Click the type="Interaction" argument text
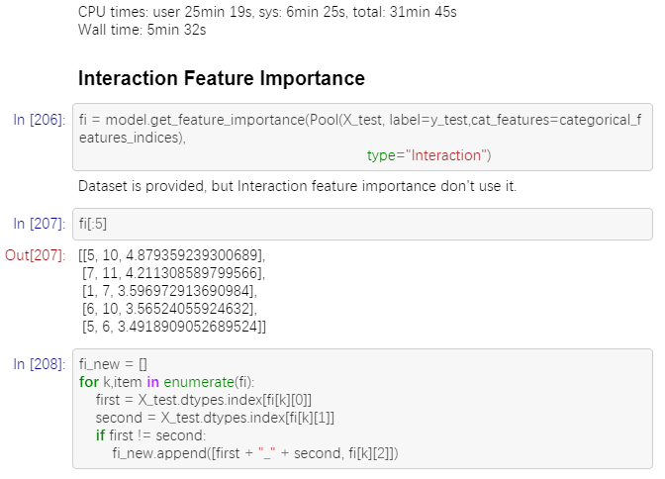This screenshot has height=479, width=665. click(x=428, y=155)
